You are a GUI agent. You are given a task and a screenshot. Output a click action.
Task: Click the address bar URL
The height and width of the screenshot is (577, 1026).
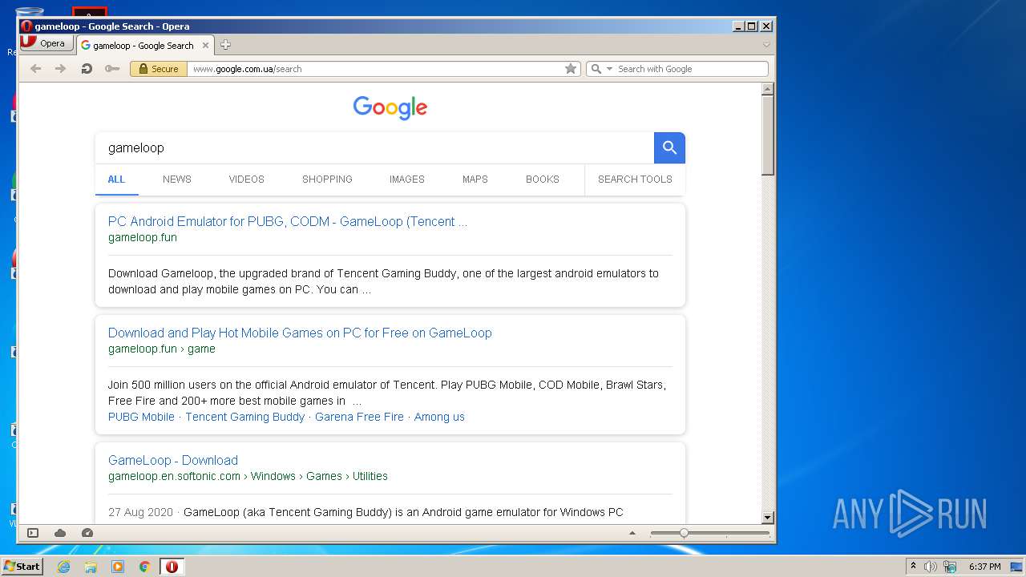coord(248,69)
